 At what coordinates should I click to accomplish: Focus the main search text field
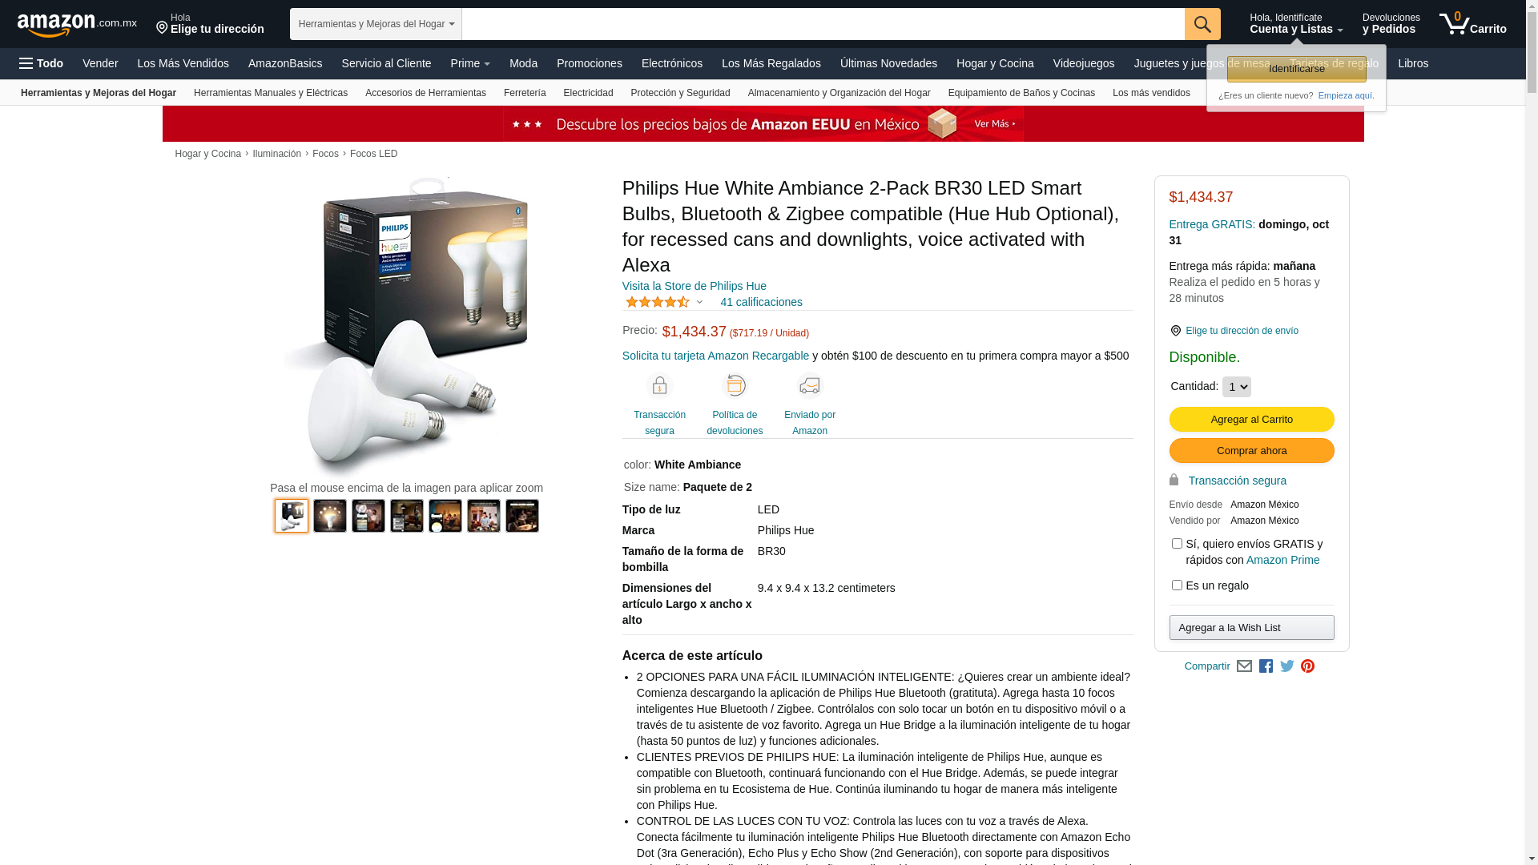pyautogui.click(x=823, y=24)
